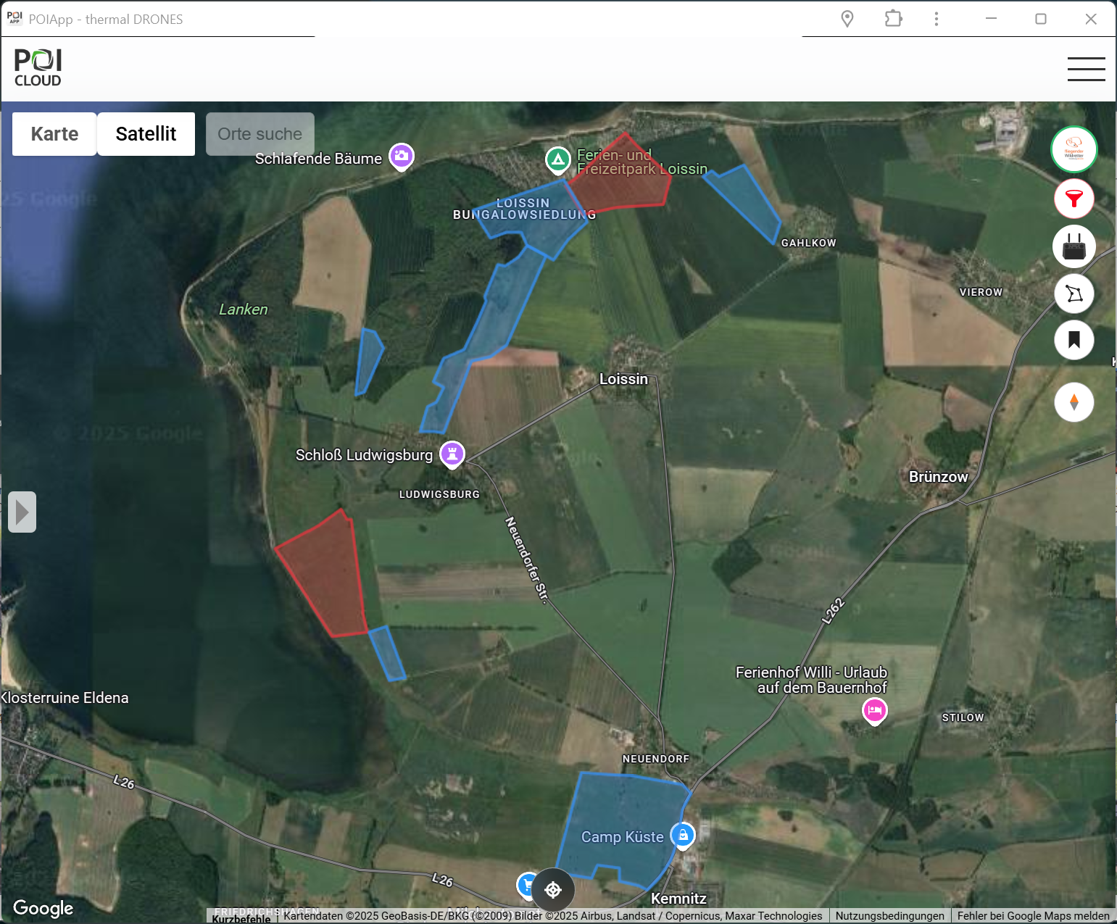Click the Schloß Ludwigsburg castle marker
This screenshot has width=1117, height=924.
(x=452, y=455)
